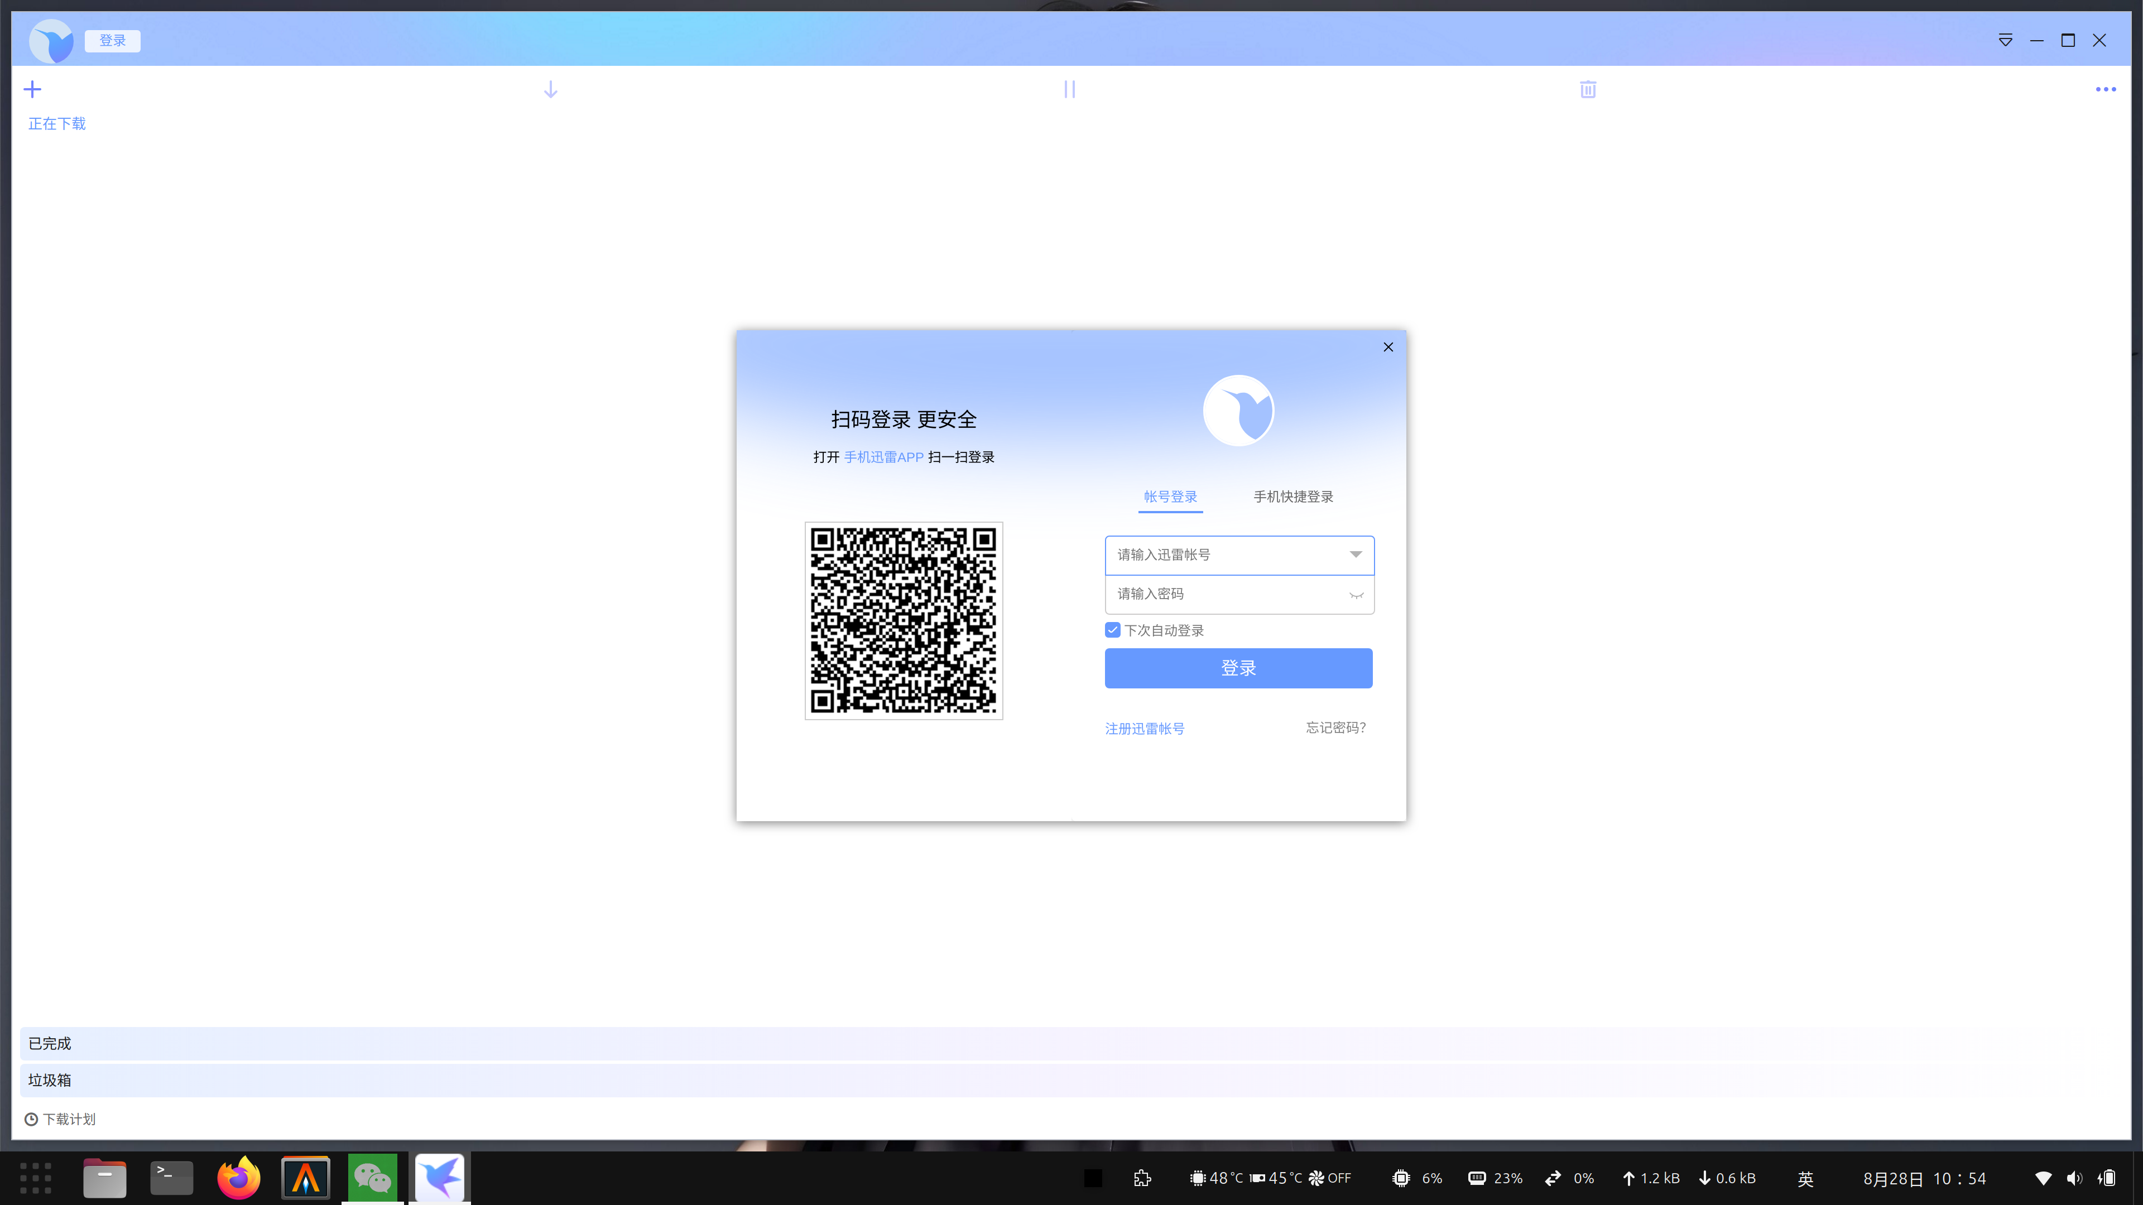This screenshot has width=2143, height=1205.
Task: Click the upload speed 1.2 kB indicator
Action: (1651, 1178)
